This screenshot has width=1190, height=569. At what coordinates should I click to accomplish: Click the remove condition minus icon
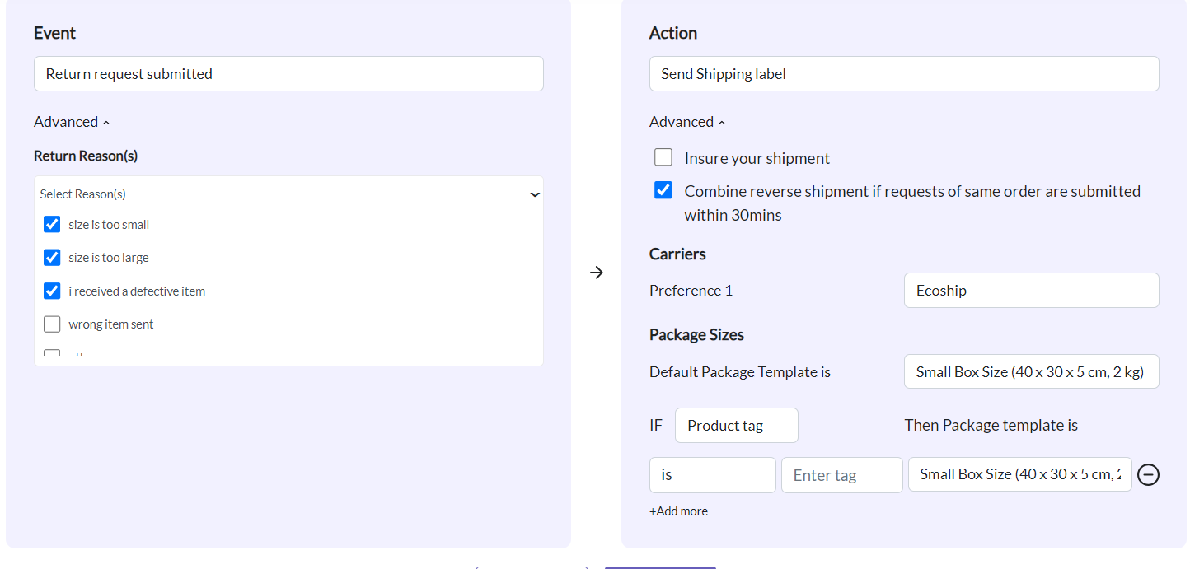1148,475
